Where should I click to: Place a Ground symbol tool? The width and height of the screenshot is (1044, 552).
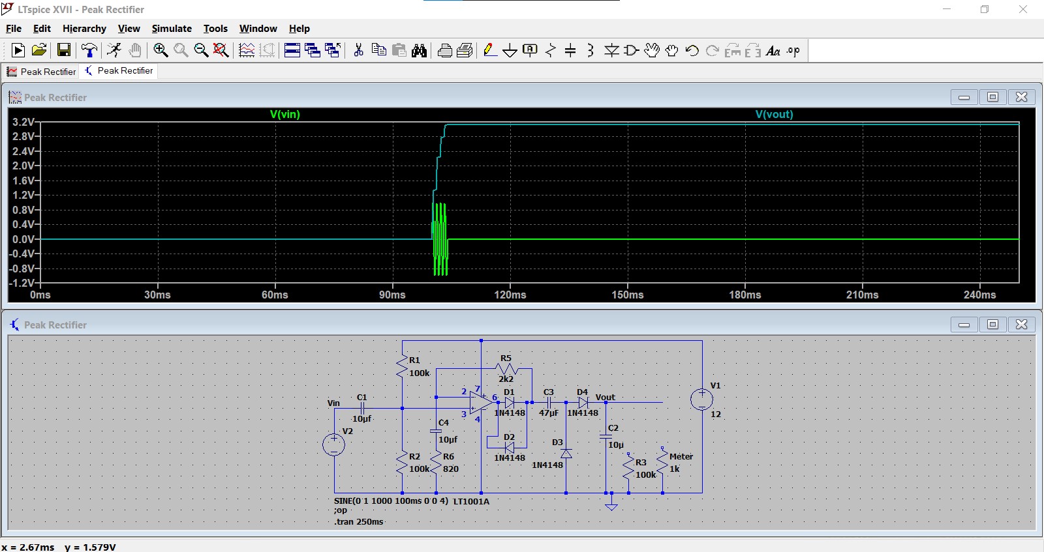click(x=510, y=50)
